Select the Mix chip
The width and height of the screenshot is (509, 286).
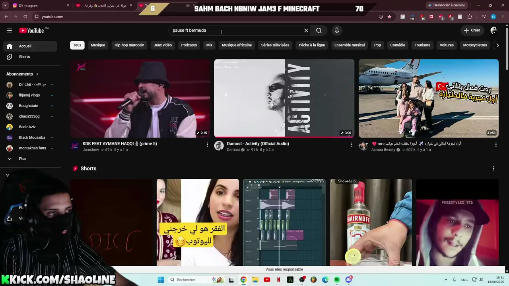(x=209, y=45)
